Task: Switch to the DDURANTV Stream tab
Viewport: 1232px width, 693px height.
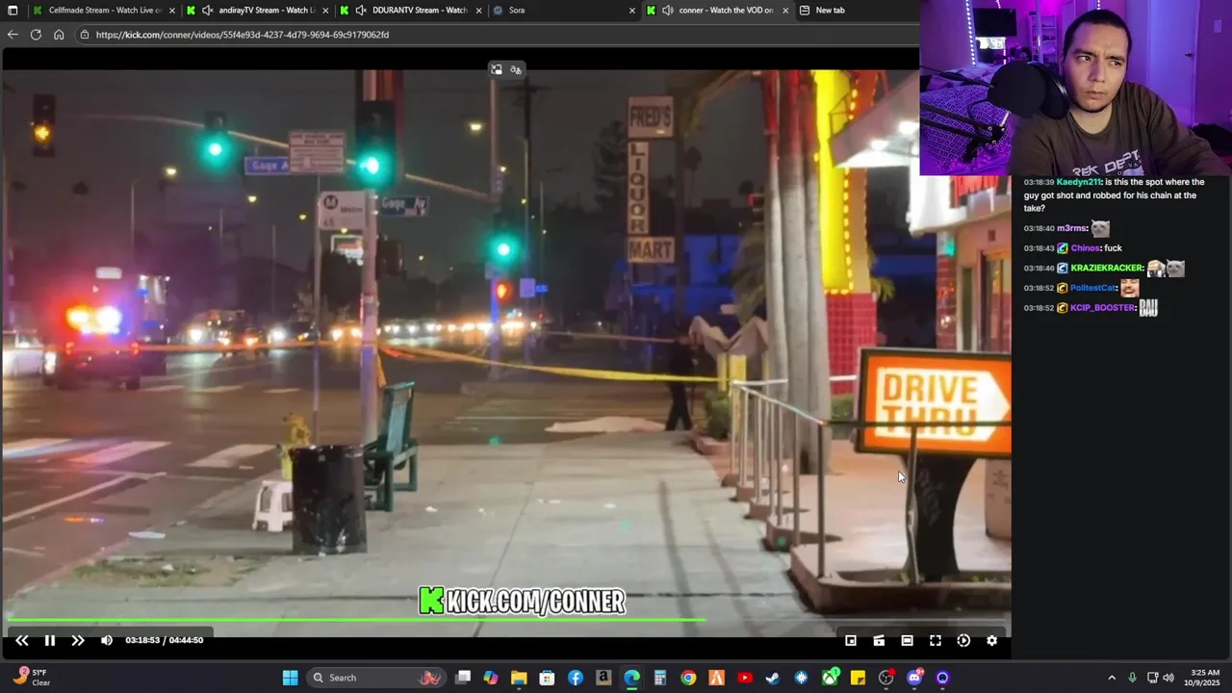Action: coord(411,10)
